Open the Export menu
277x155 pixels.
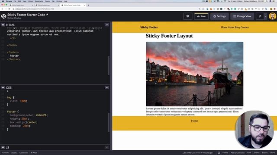pyautogui.click(x=264, y=153)
